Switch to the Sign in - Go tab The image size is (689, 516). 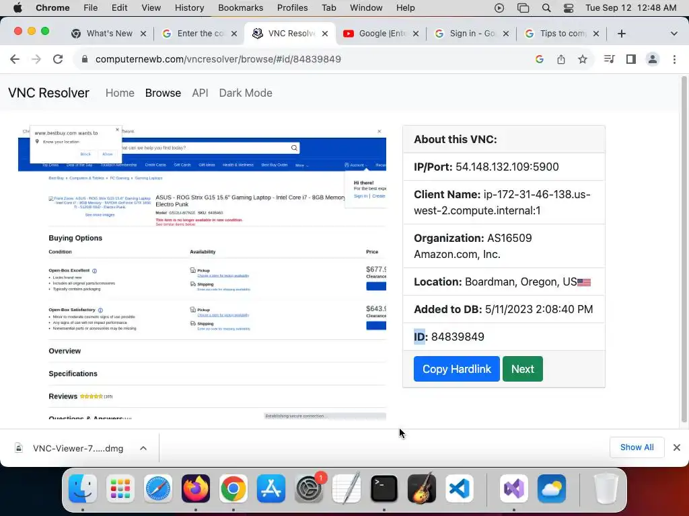pos(472,34)
